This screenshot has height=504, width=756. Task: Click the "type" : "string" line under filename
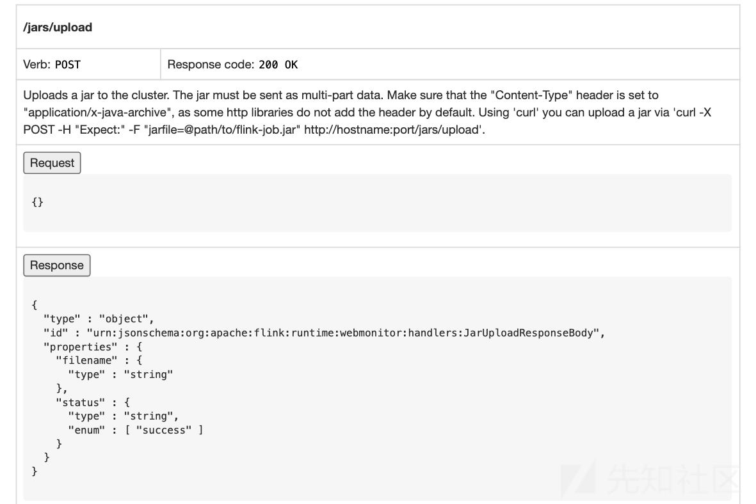tap(120, 374)
